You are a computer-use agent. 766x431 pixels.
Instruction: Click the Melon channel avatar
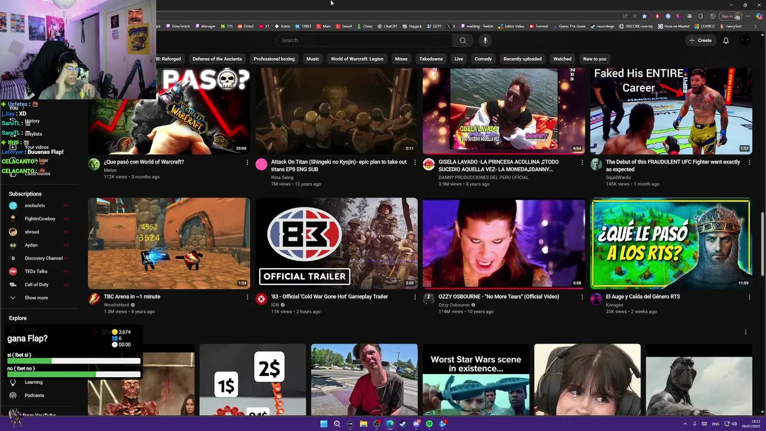94,165
